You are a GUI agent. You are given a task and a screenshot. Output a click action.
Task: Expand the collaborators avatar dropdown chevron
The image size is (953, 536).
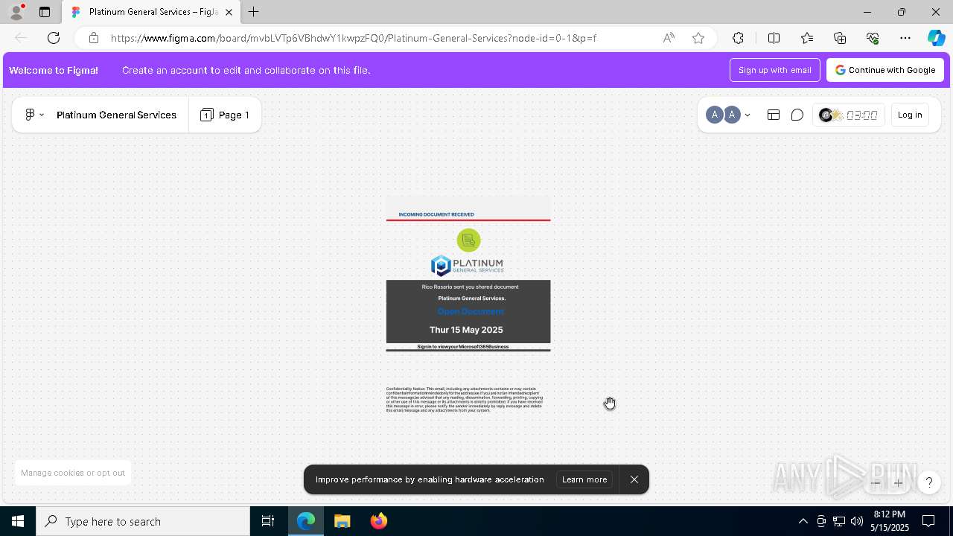coord(748,115)
